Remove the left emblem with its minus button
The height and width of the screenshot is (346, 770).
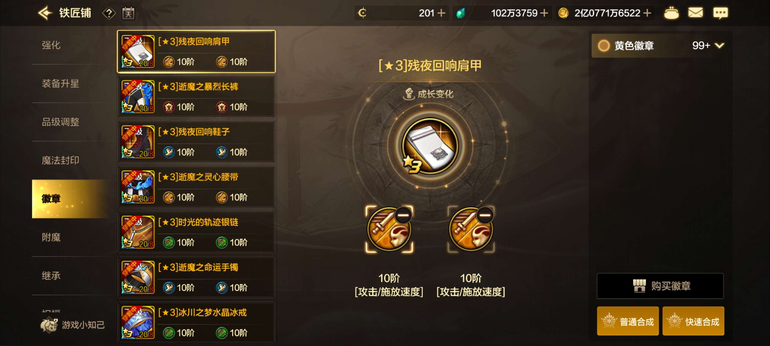(x=403, y=215)
